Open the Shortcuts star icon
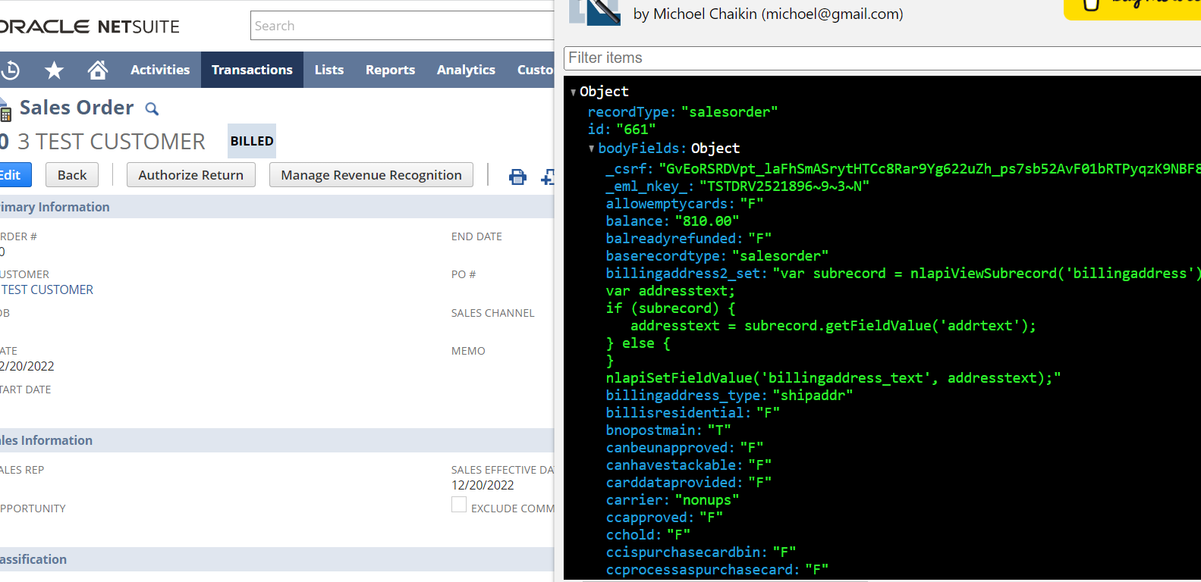 [54, 70]
